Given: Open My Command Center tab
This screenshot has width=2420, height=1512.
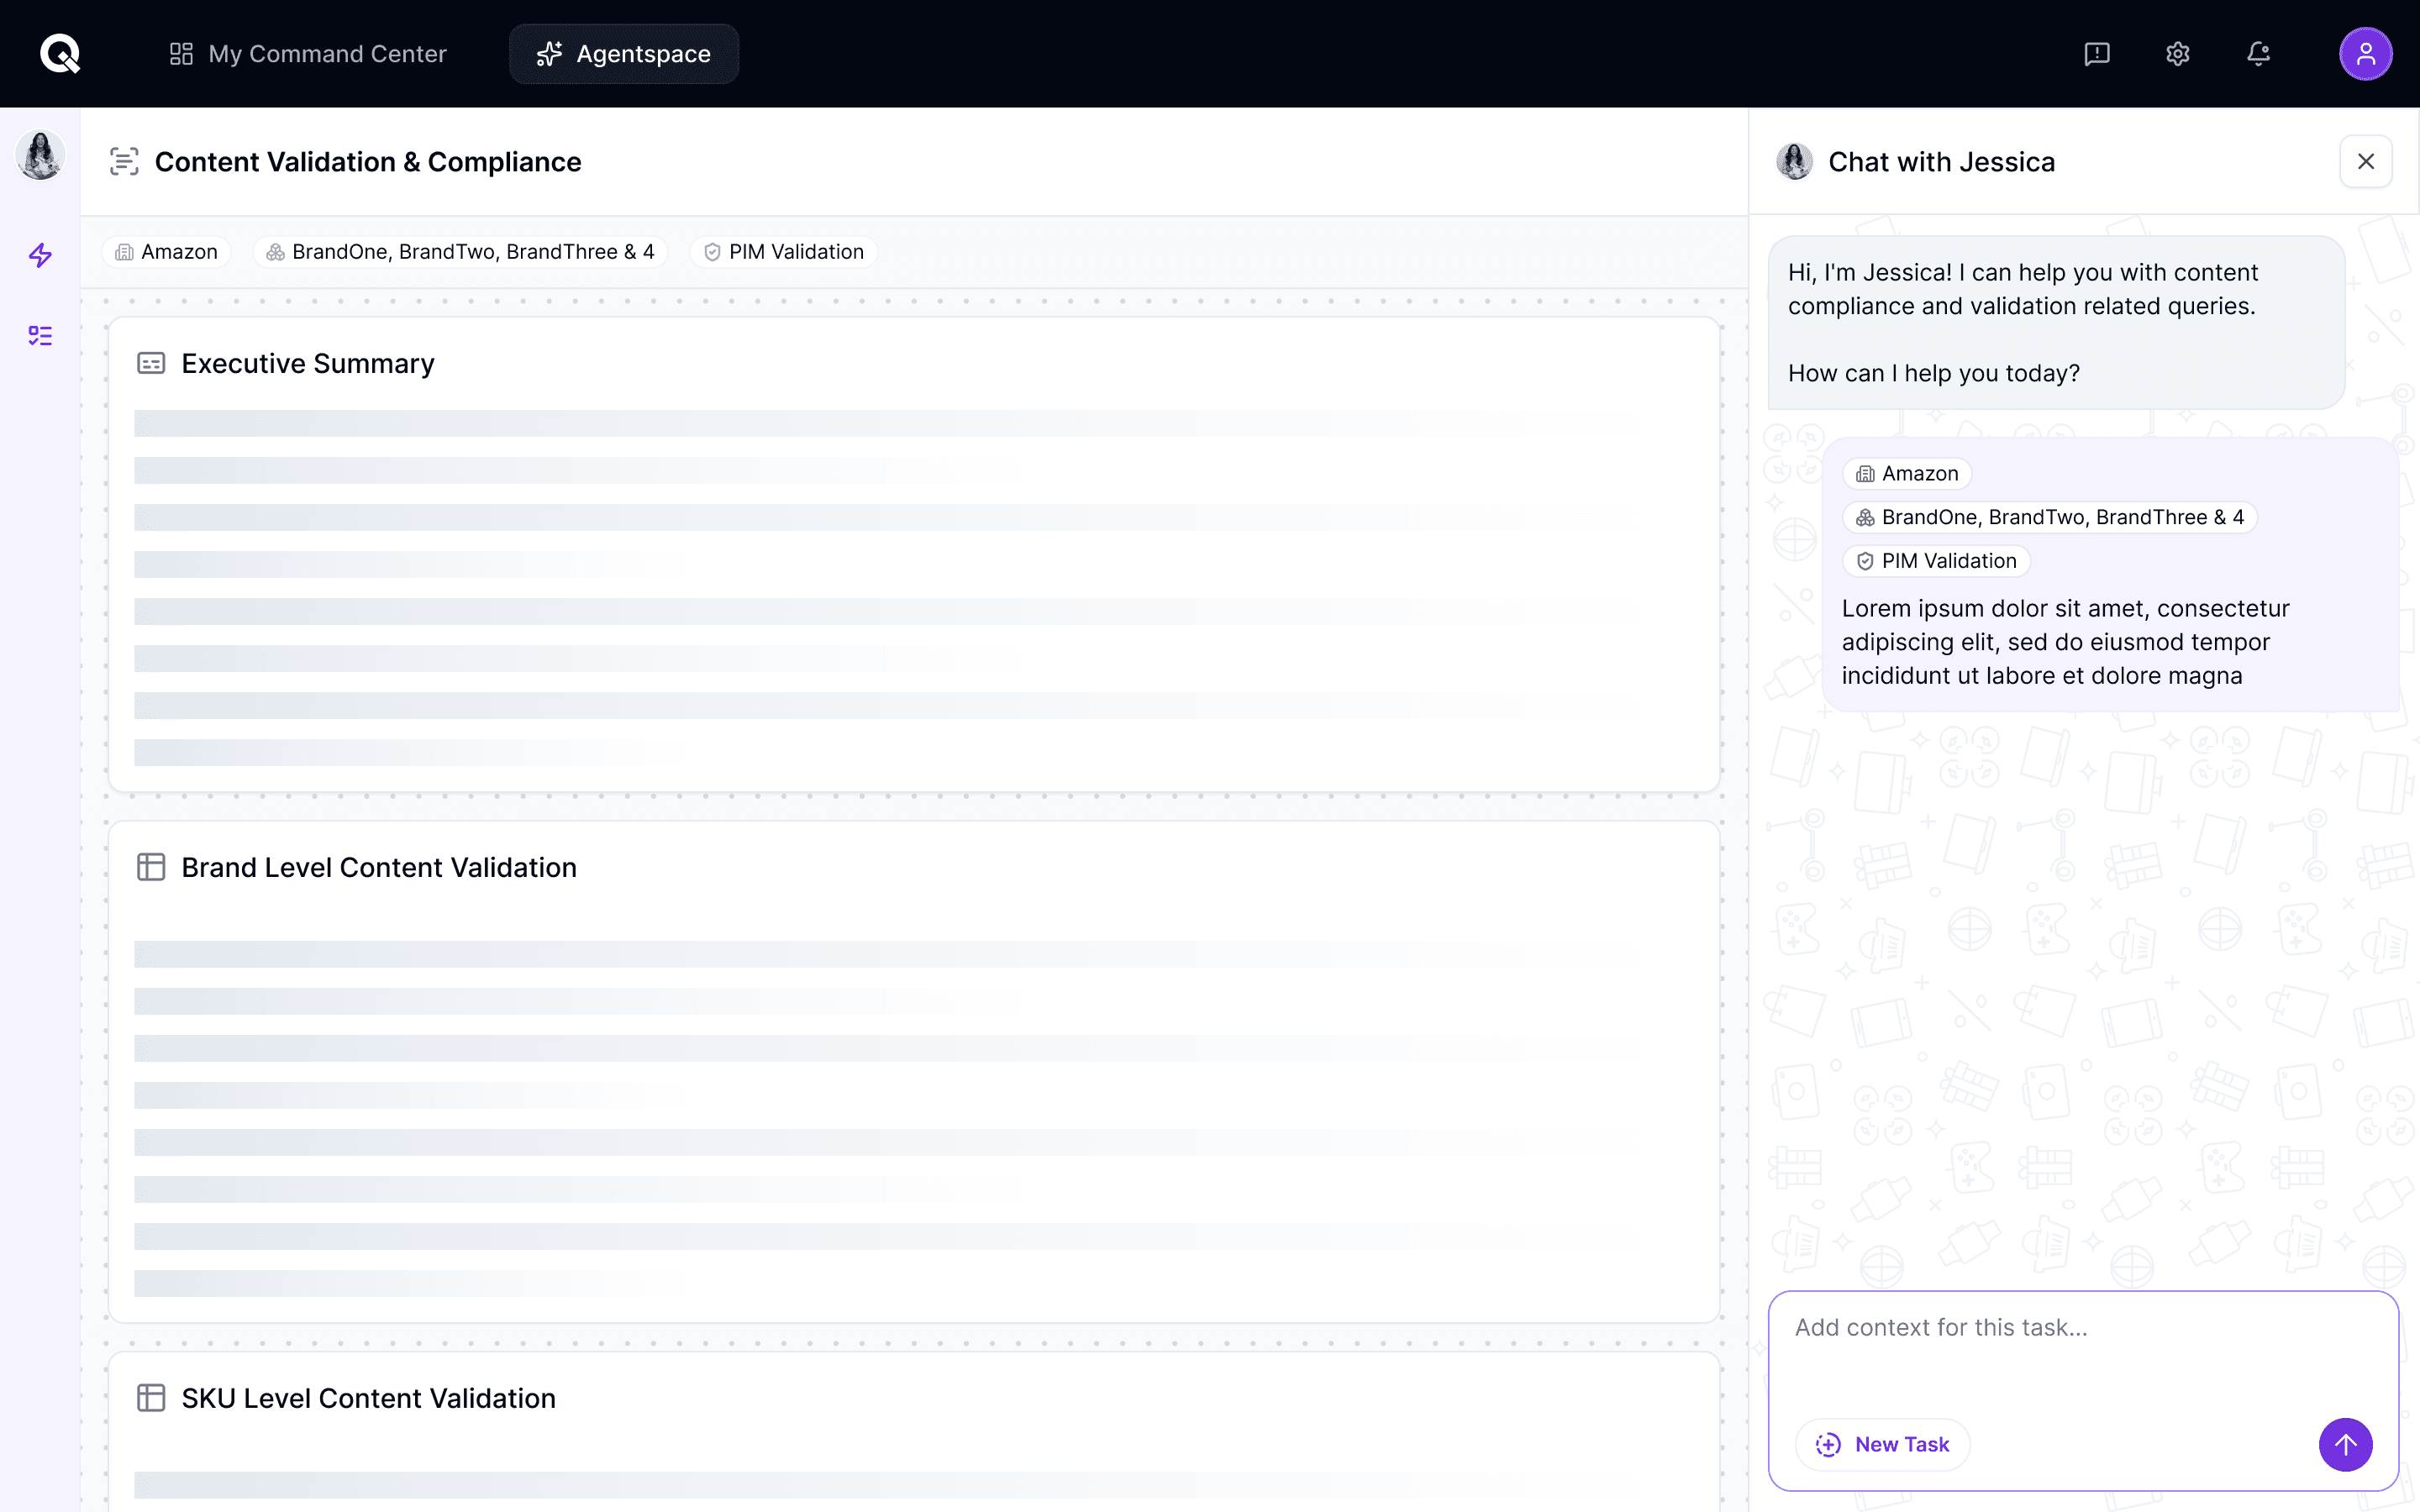Looking at the screenshot, I should (x=308, y=54).
